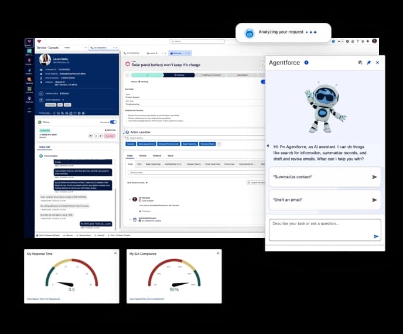Click the case title Solar panel battery
The height and width of the screenshot is (334, 403).
click(166, 65)
